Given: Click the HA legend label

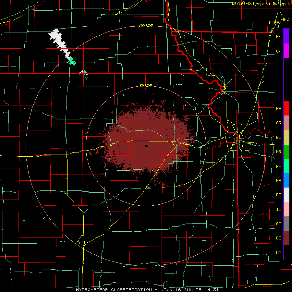Looking at the screenshot, I should coord(278,108).
